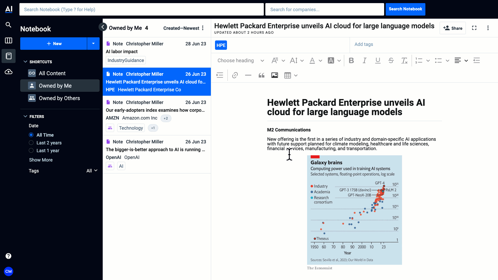
Task: Click the Search Notebook button
Action: tap(405, 9)
